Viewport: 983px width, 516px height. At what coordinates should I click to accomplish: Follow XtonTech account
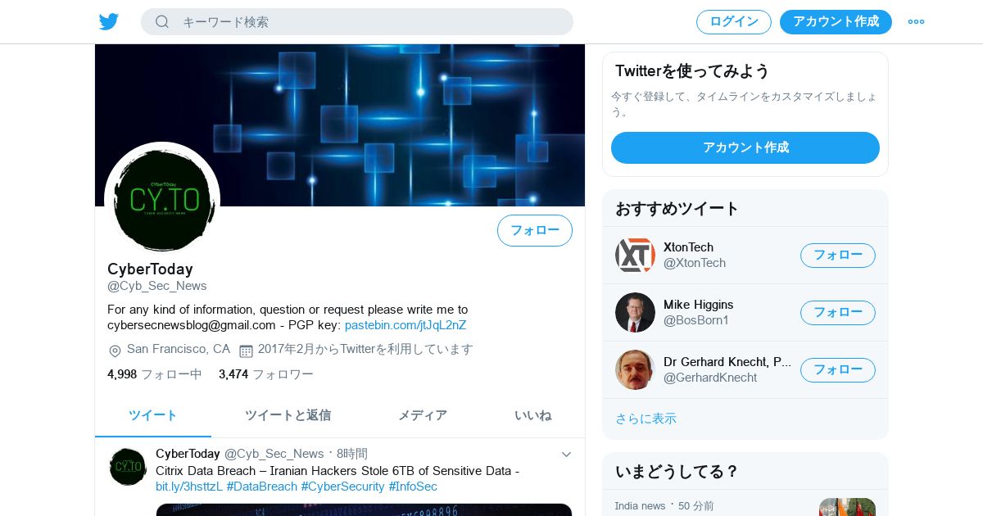[838, 255]
